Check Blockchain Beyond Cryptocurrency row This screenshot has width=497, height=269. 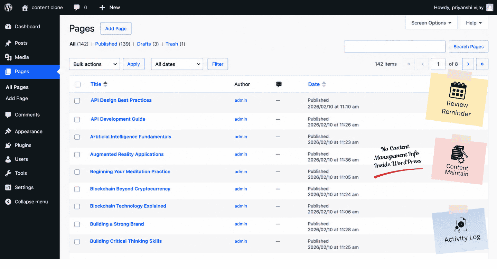point(77,189)
